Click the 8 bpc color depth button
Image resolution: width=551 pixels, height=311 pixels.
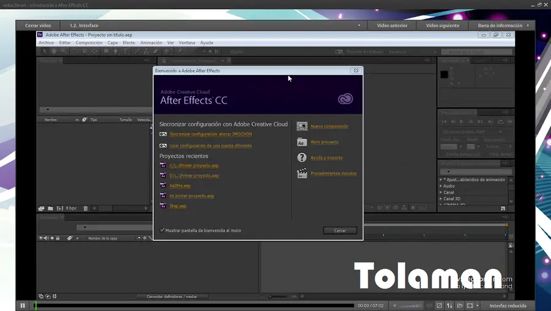point(72,208)
